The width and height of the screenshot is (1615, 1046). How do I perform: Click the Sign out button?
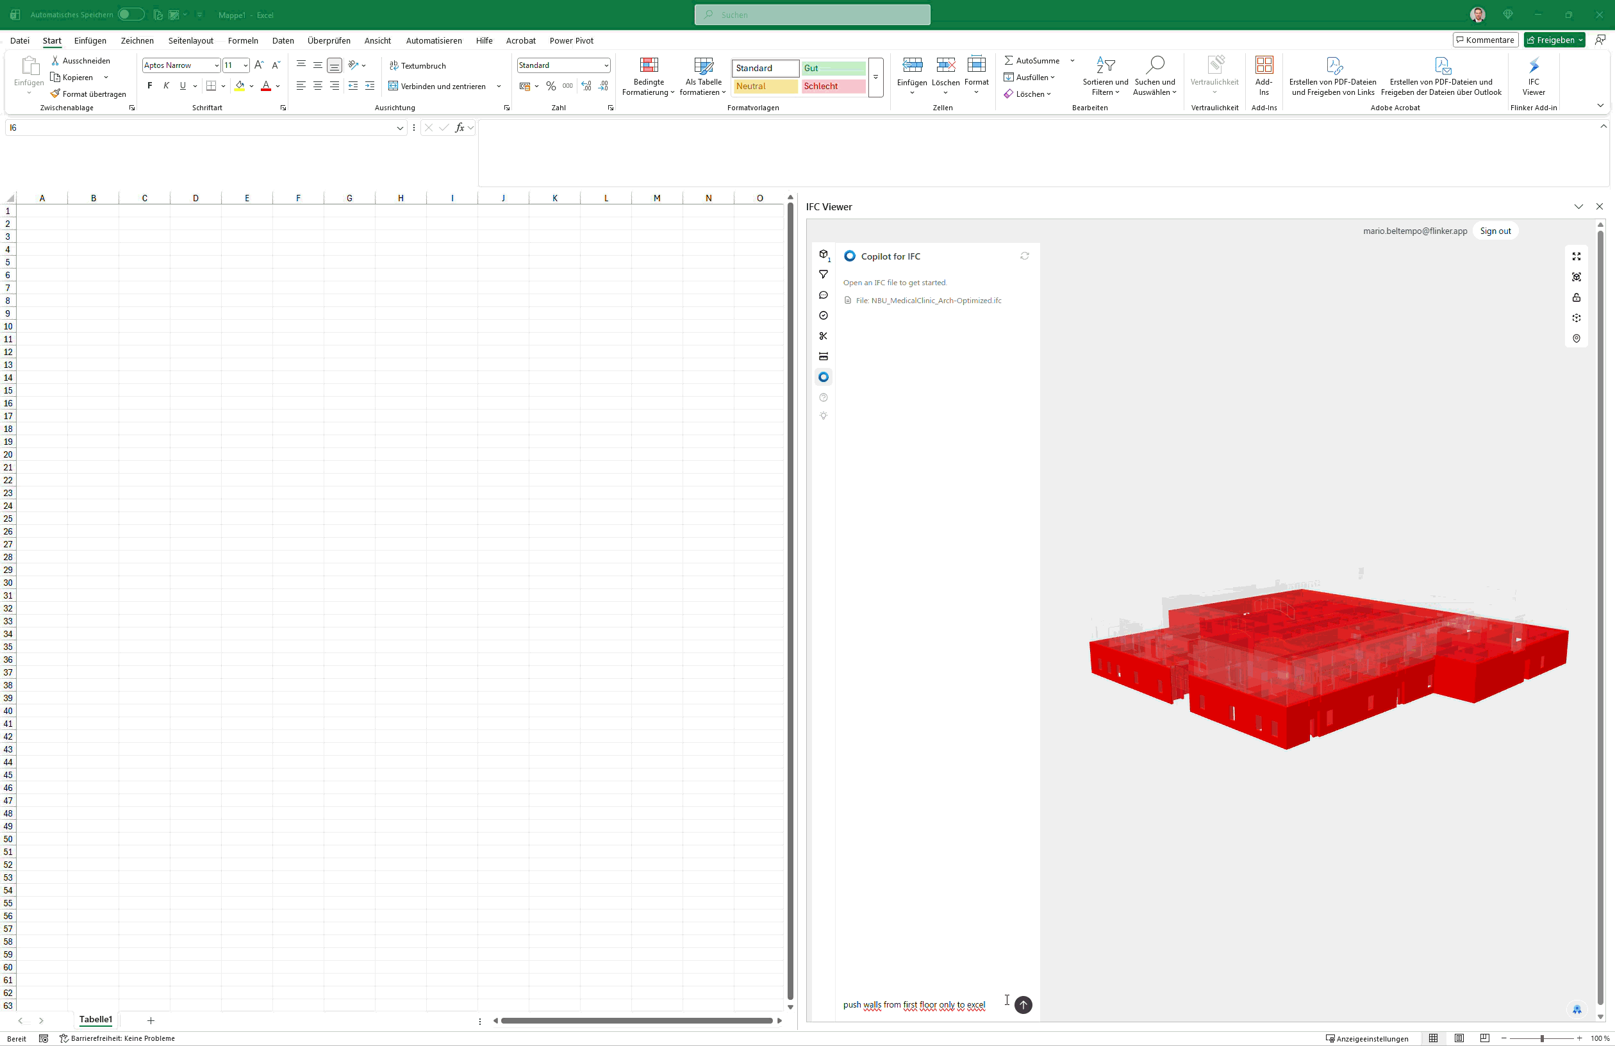click(x=1495, y=231)
